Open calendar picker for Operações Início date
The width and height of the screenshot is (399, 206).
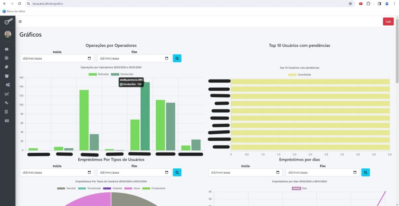(89, 58)
